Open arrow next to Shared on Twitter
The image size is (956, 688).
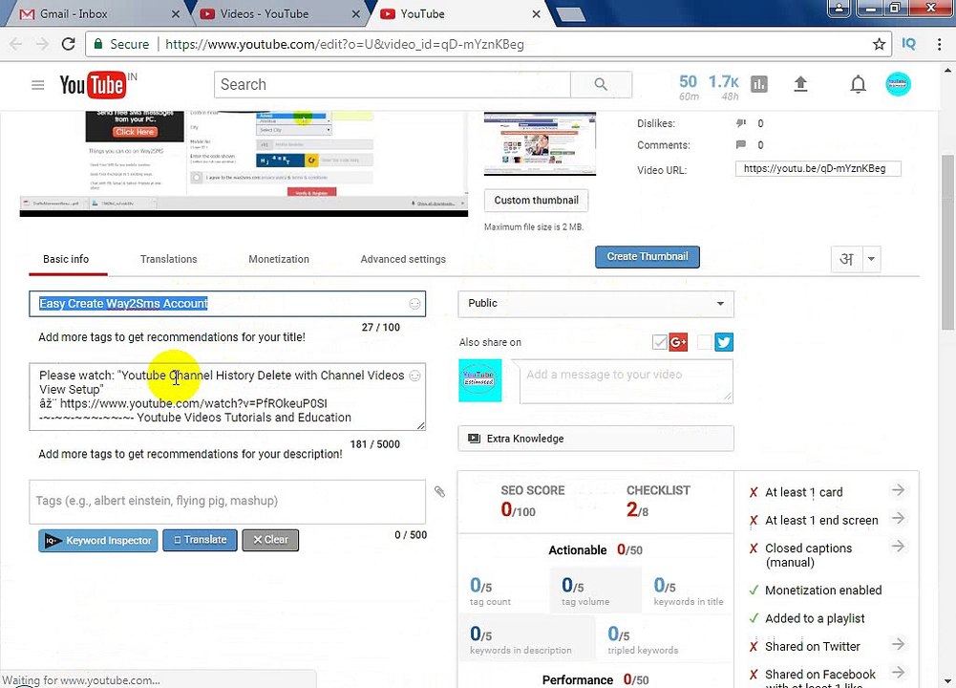click(x=898, y=644)
